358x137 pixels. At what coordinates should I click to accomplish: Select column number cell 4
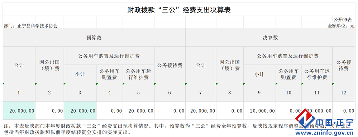coord(110,93)
